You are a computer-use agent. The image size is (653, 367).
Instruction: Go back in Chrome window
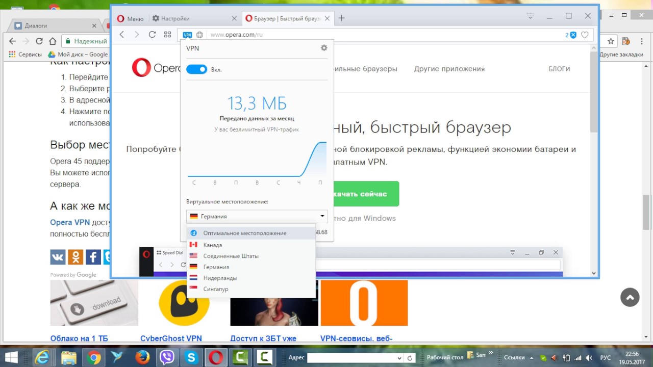coord(12,41)
